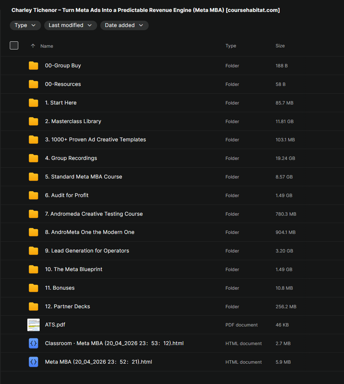
Task: Click the 2.7 MB size value
Action: 283,344
